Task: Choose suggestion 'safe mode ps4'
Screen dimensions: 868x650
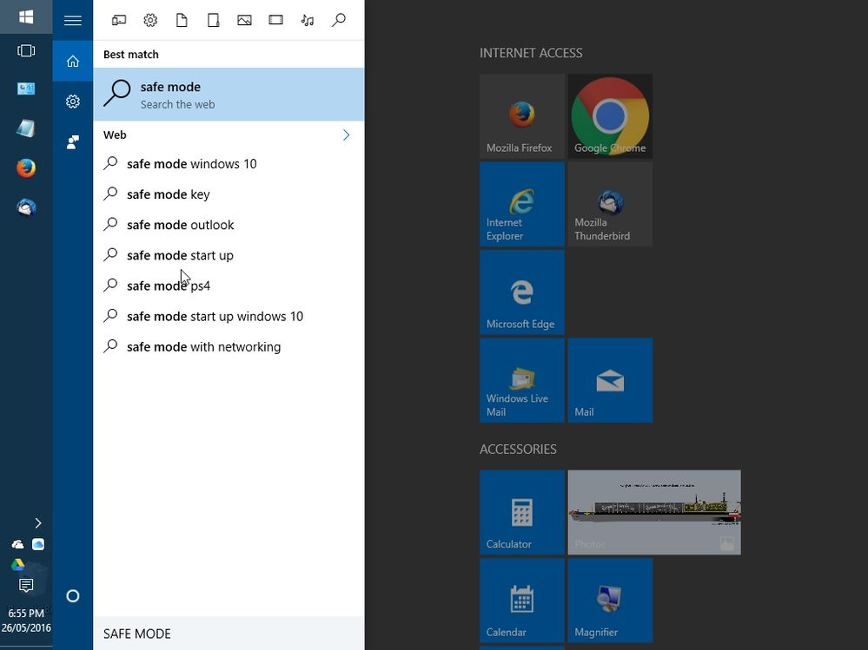Action: (x=229, y=286)
